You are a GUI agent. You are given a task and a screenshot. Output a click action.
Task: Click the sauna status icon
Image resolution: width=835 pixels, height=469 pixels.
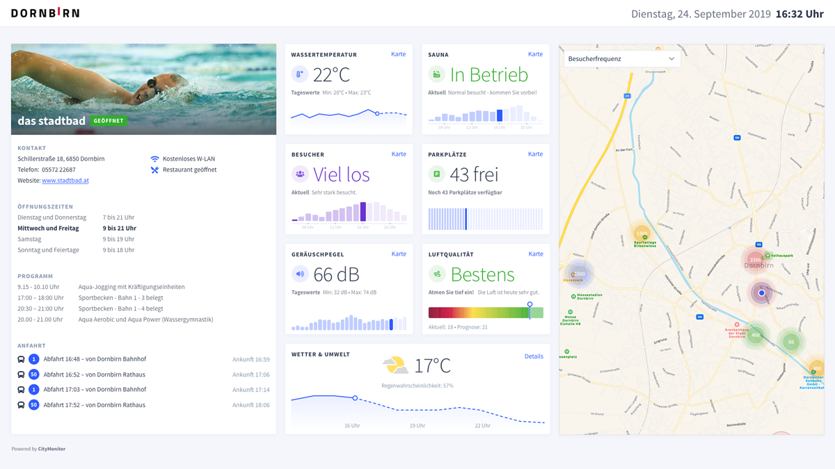click(436, 74)
